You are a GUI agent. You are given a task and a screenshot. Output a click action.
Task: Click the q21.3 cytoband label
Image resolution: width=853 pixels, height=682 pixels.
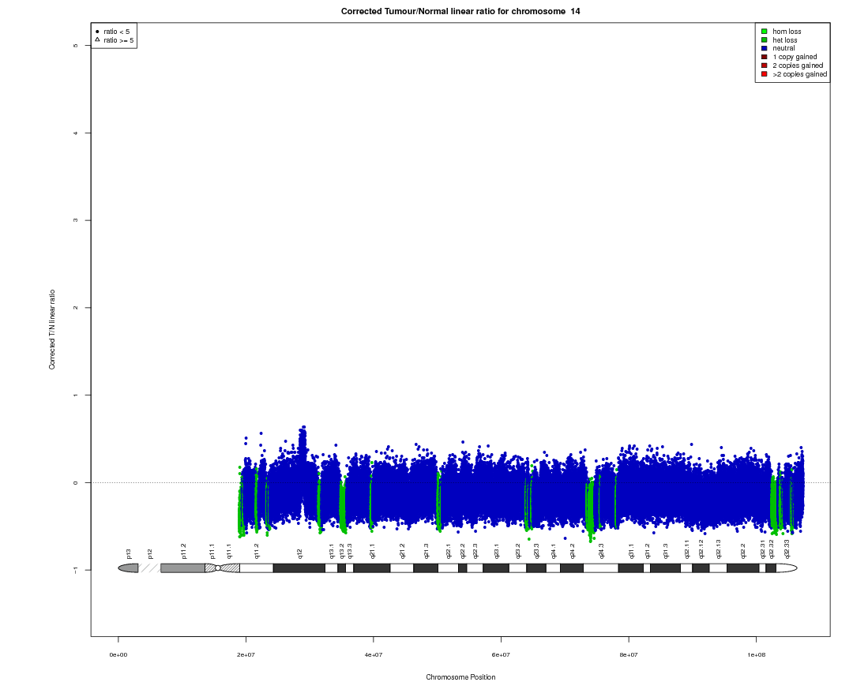click(426, 552)
